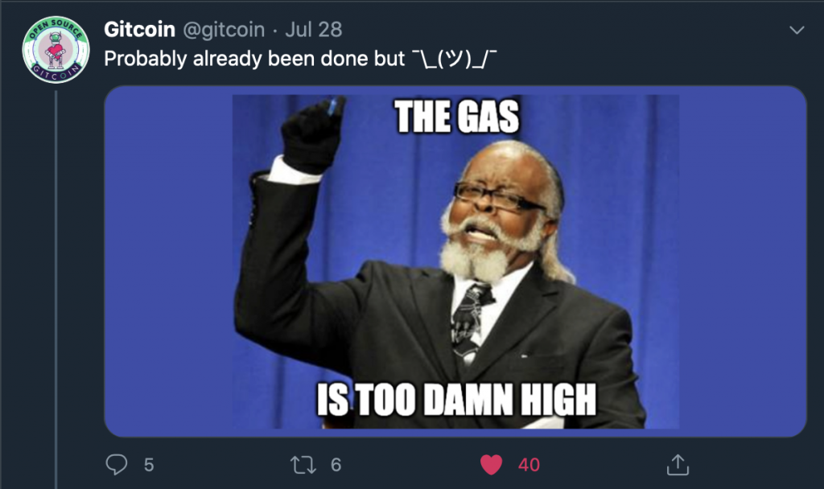Open the Jul 28 timestamp link
Screen dimensions: 824x489
coord(313,30)
